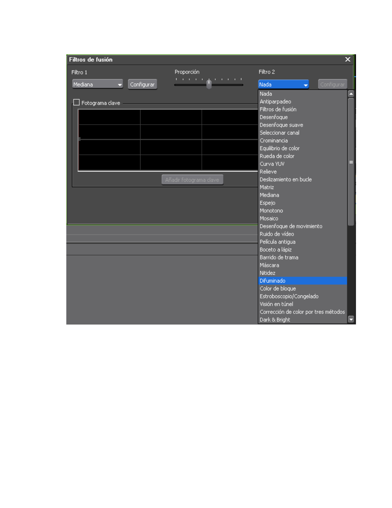The image size is (392, 508).
Task: Click inside the keyframe graph area
Action: click(x=168, y=140)
